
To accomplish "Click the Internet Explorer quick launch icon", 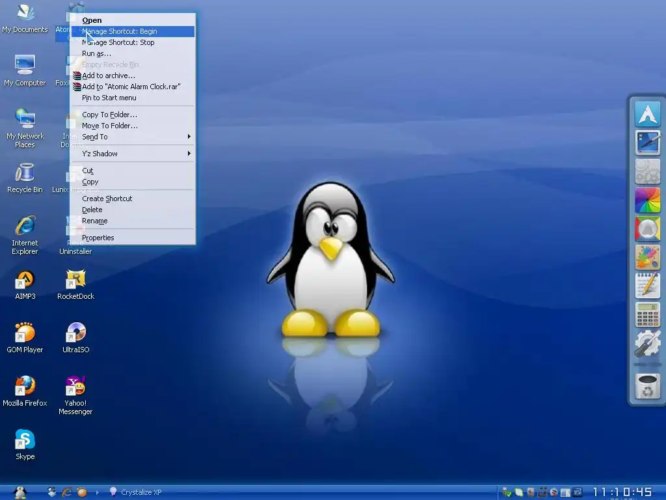I will coord(67,492).
